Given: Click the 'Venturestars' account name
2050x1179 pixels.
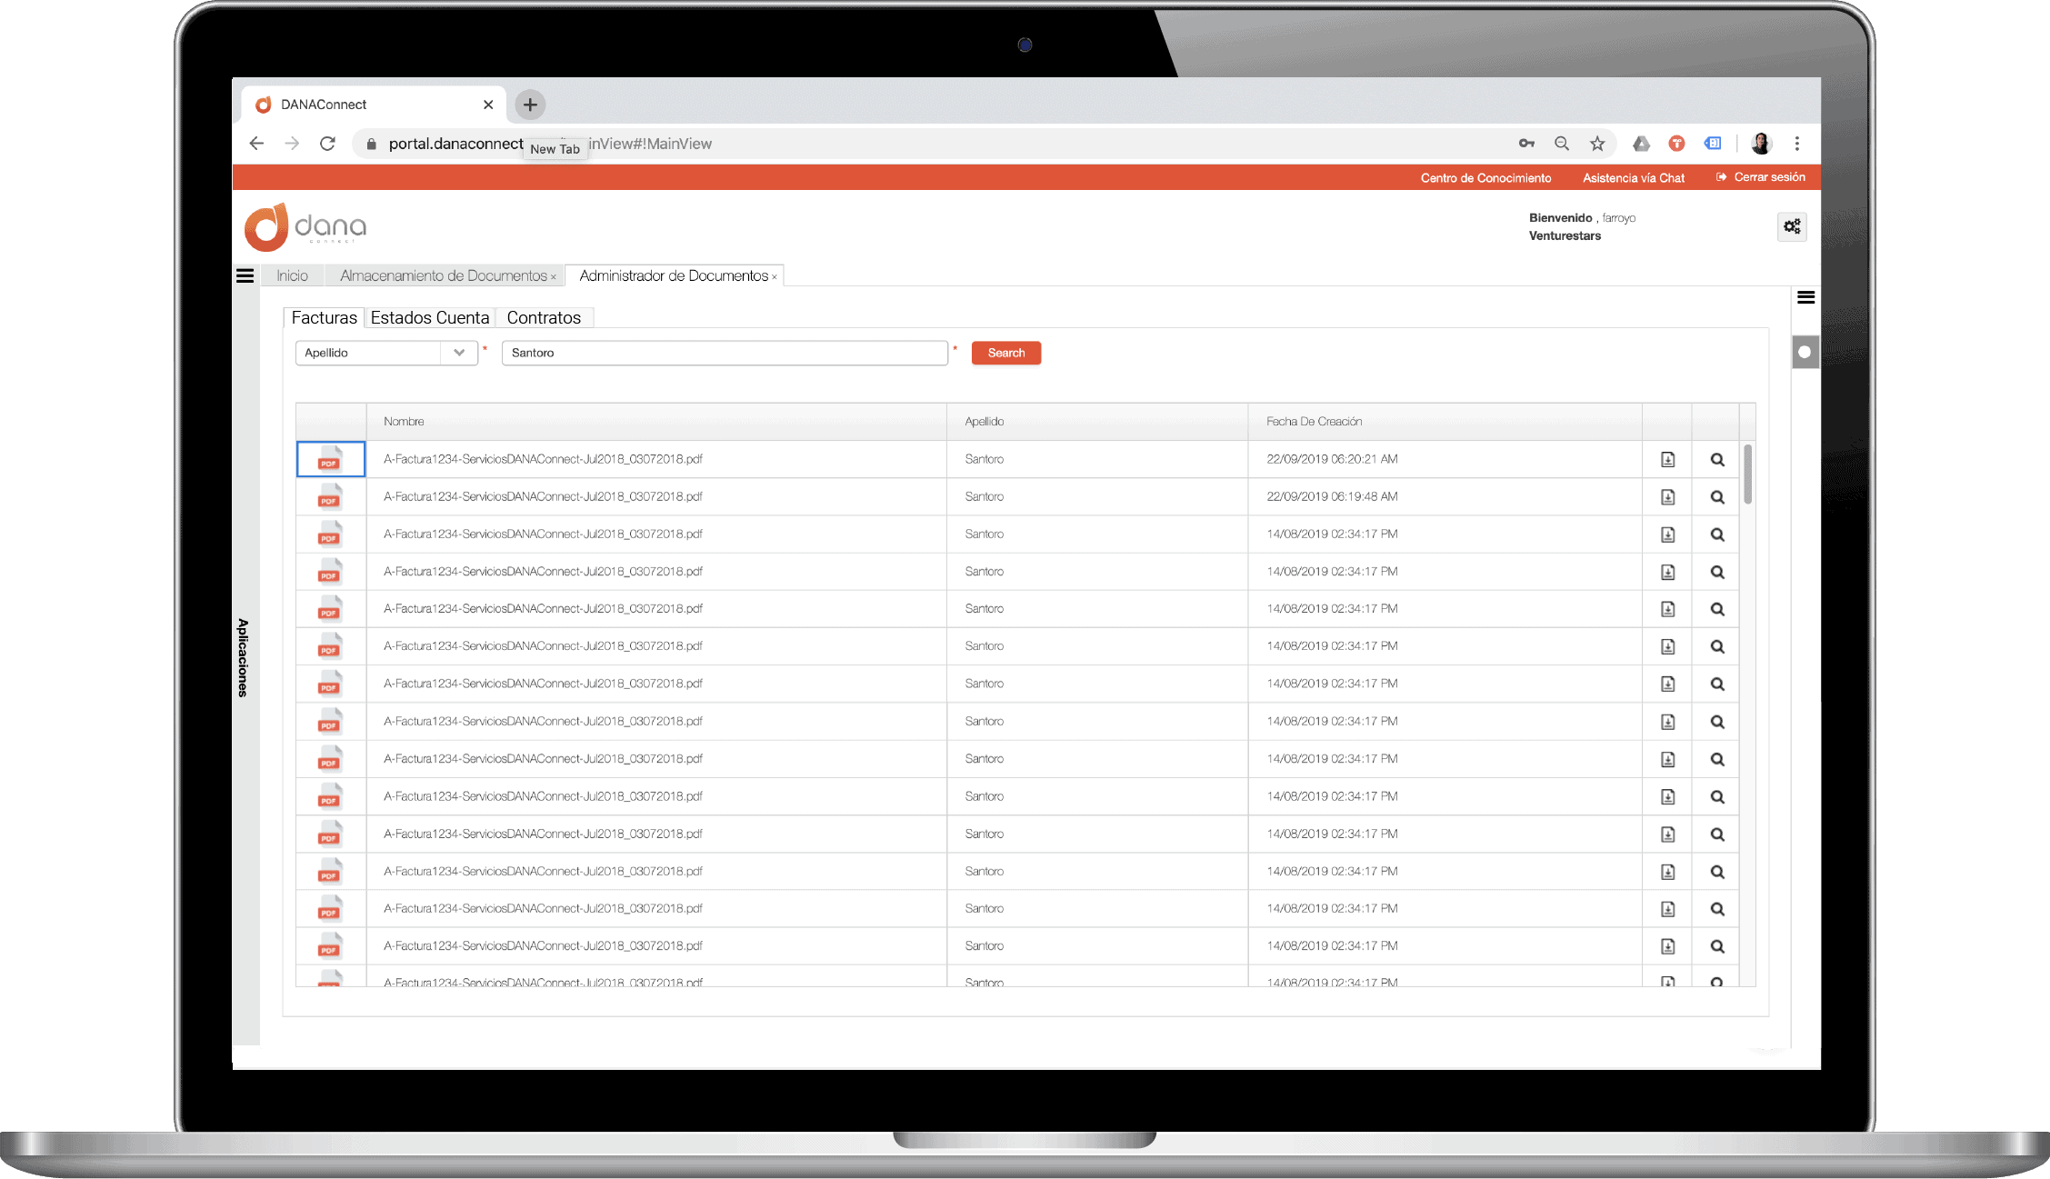Looking at the screenshot, I should coord(1565,236).
